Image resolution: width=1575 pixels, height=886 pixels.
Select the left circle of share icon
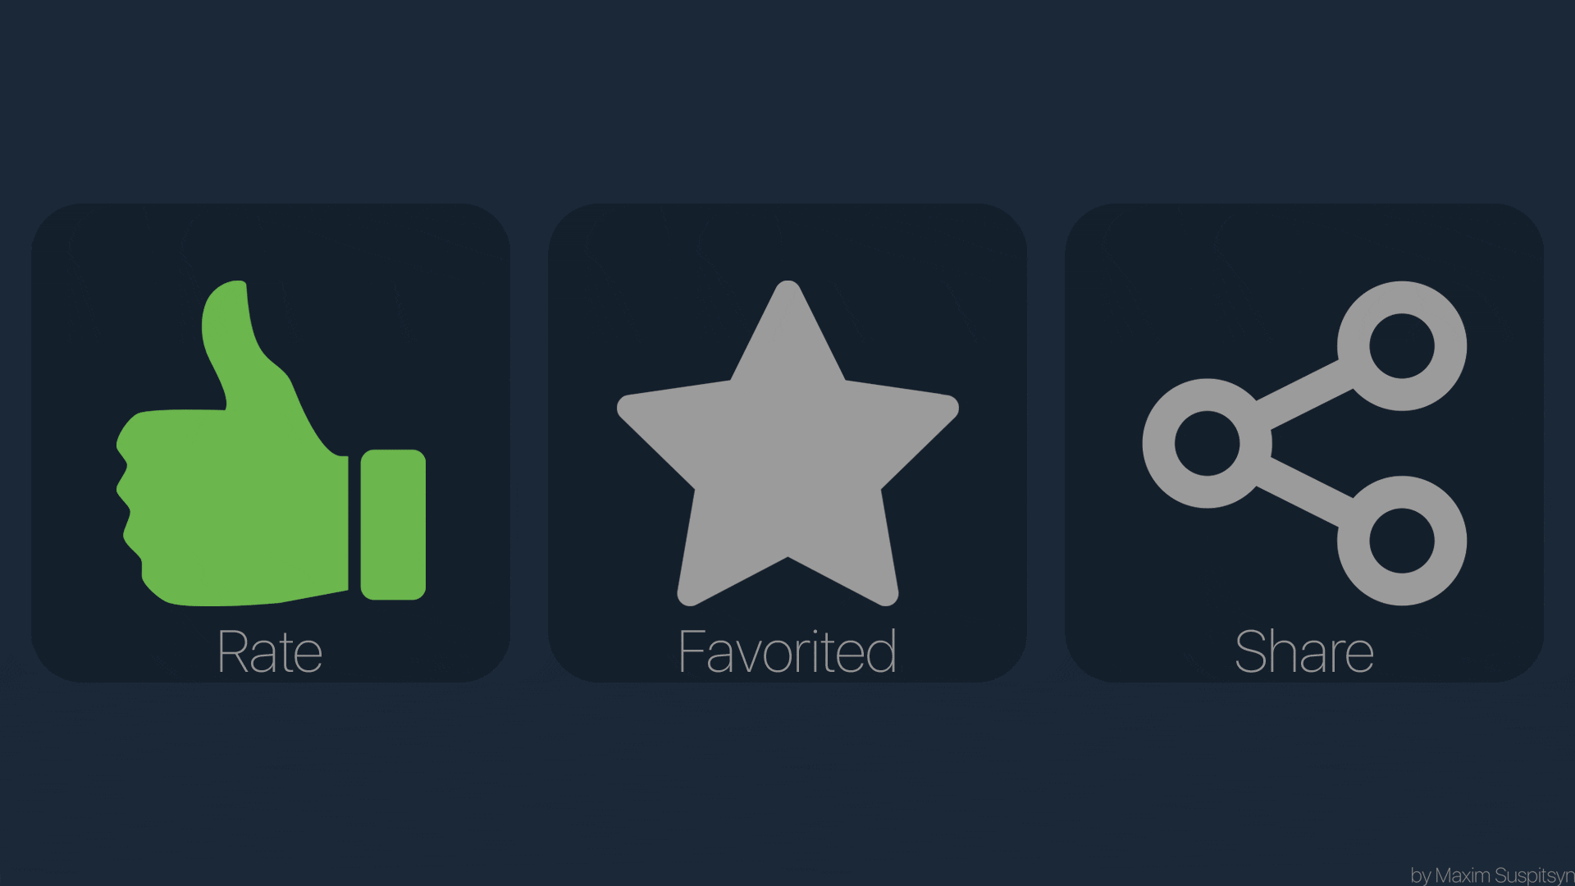click(1207, 443)
